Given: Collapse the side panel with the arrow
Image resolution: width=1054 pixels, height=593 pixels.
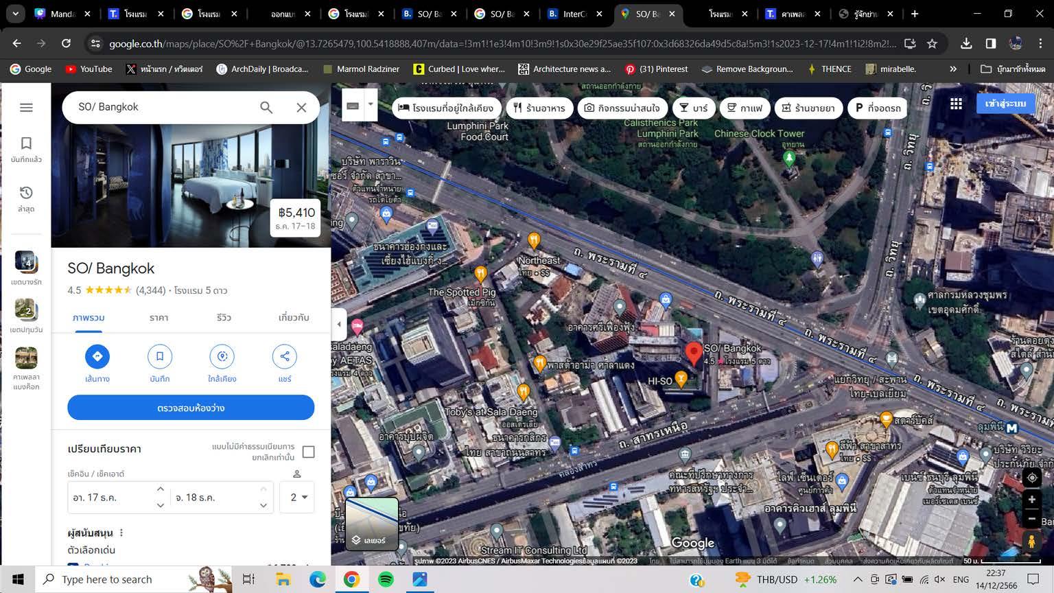Looking at the screenshot, I should (338, 324).
